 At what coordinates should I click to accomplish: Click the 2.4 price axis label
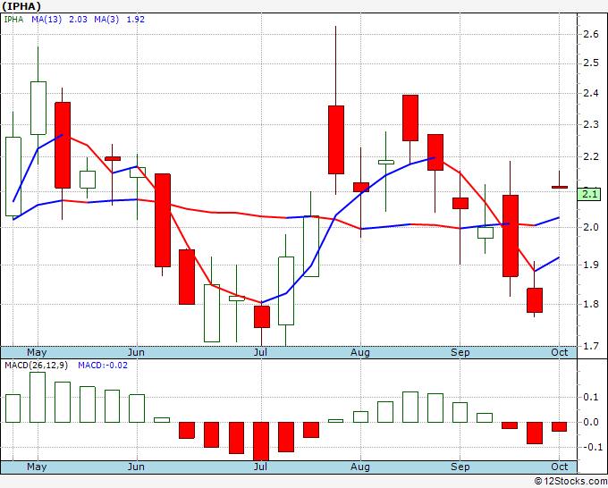point(591,93)
